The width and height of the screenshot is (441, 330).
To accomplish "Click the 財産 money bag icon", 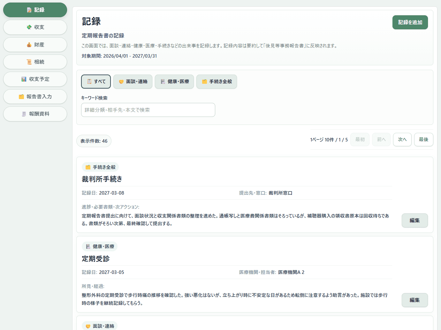I will pos(29,45).
